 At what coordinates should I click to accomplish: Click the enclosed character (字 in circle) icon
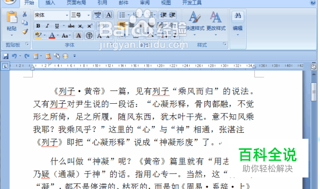(89, 35)
